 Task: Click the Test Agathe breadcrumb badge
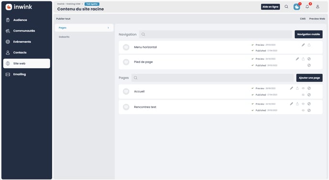tap(92, 4)
